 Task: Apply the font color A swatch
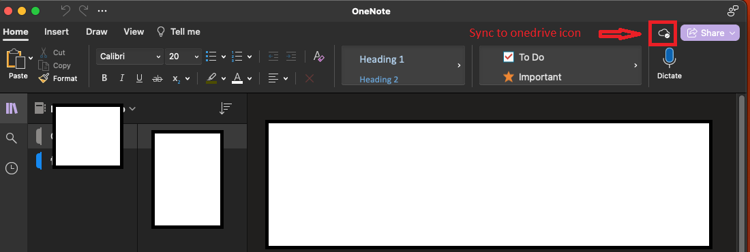pos(237,78)
